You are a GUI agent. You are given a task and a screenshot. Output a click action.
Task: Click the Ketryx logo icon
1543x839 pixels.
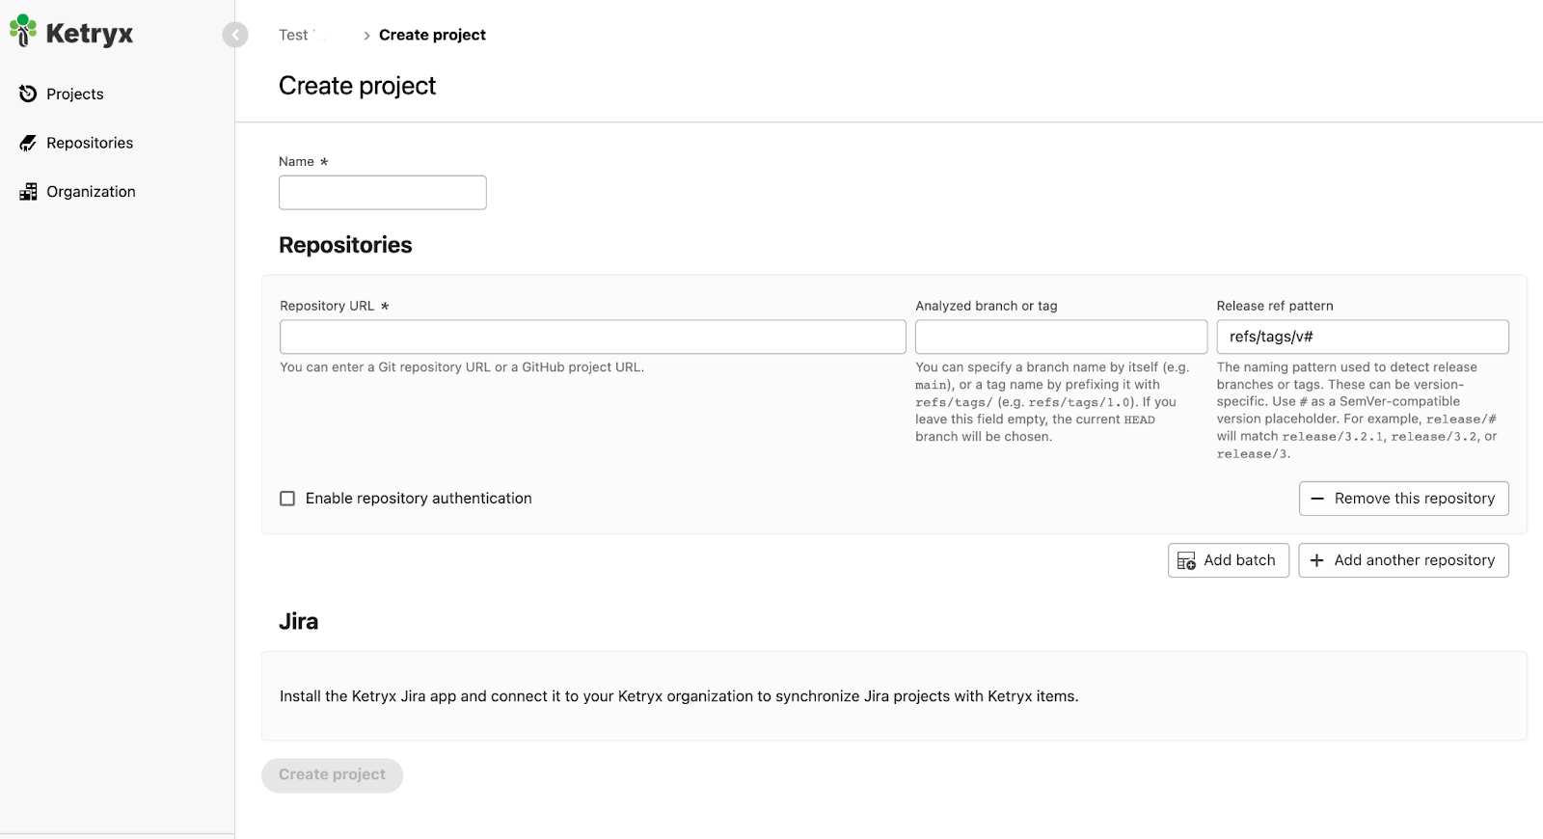tap(23, 31)
